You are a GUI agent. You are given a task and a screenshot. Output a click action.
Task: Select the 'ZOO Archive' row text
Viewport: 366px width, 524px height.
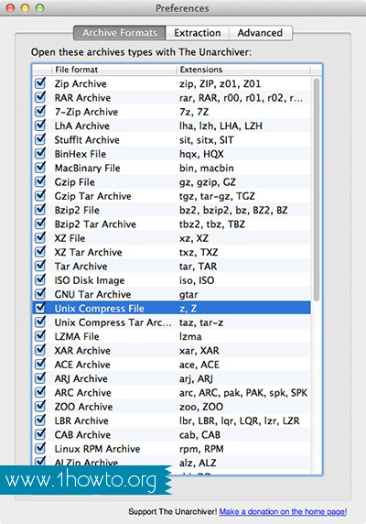pyautogui.click(x=83, y=407)
